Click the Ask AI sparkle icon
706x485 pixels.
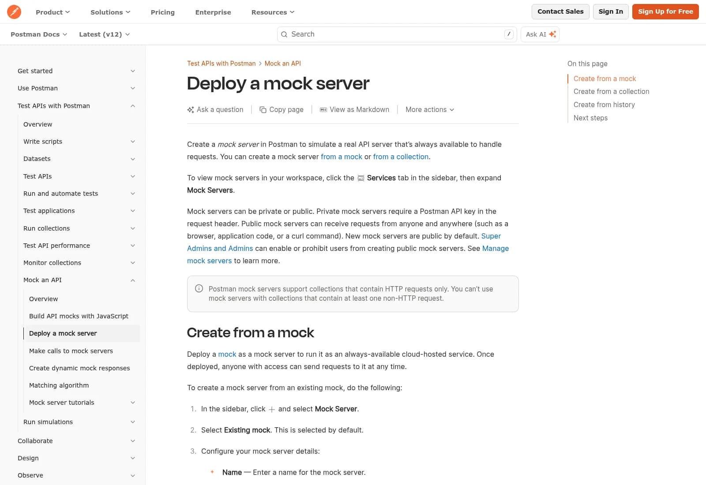pyautogui.click(x=552, y=34)
